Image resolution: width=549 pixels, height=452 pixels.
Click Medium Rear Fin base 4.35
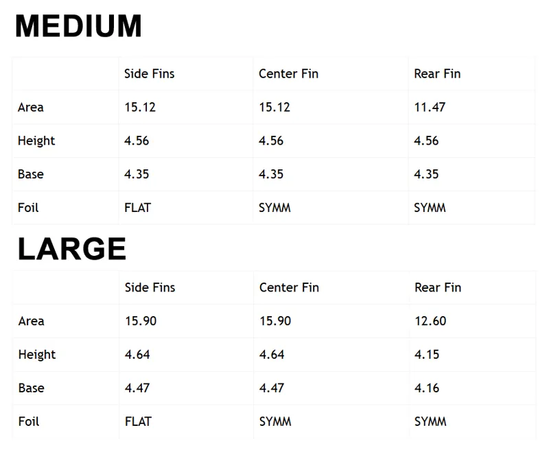click(426, 174)
